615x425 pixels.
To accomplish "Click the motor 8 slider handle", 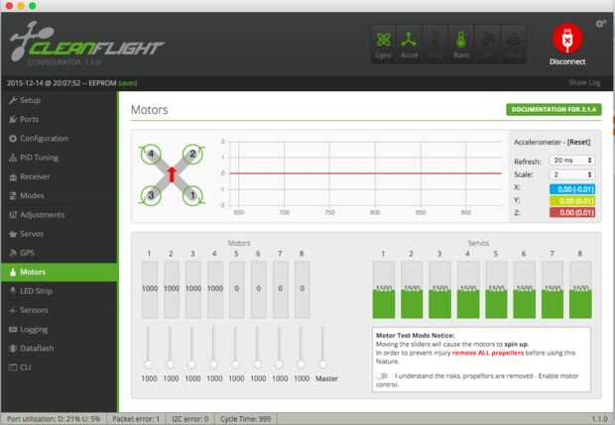I will (x=301, y=365).
